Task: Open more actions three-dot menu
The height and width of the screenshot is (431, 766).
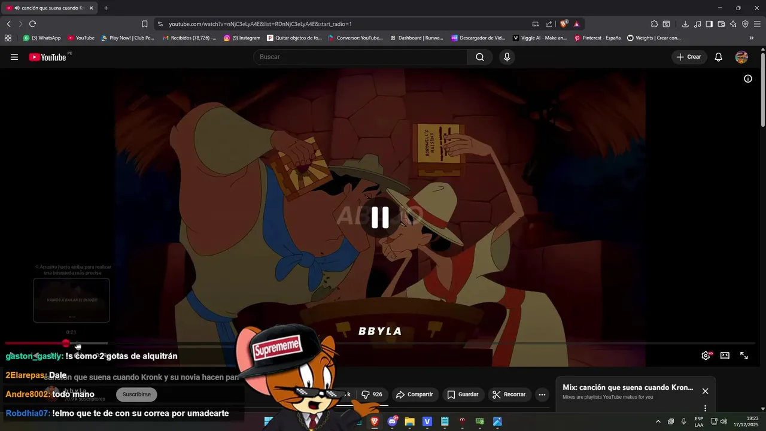Action: 542,394
